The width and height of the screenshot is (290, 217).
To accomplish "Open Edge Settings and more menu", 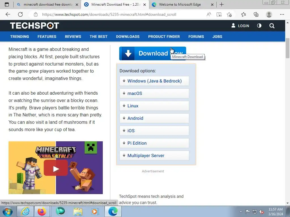I will click(282, 14).
